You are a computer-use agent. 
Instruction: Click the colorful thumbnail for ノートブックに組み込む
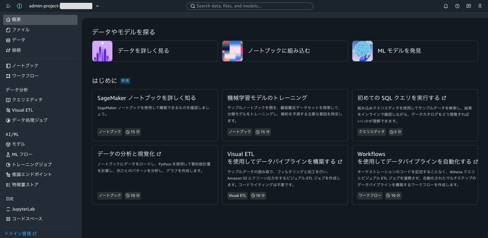point(233,51)
